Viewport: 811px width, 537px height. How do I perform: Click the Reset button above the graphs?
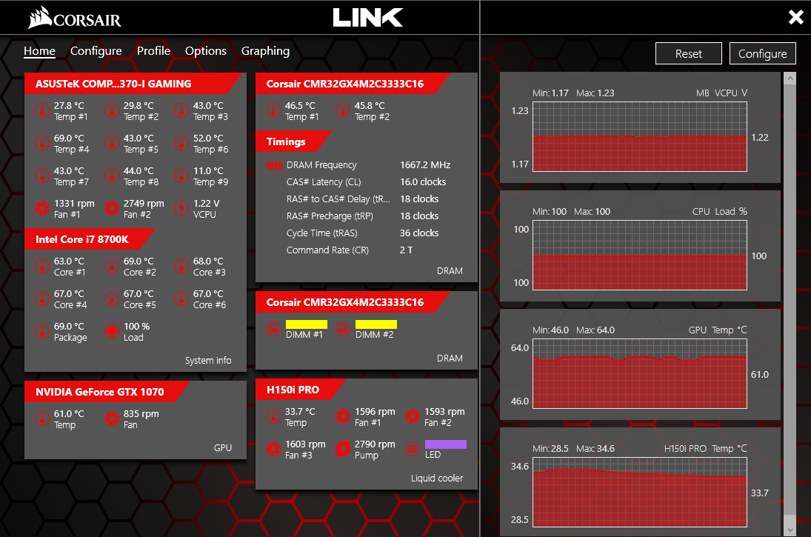tap(688, 54)
